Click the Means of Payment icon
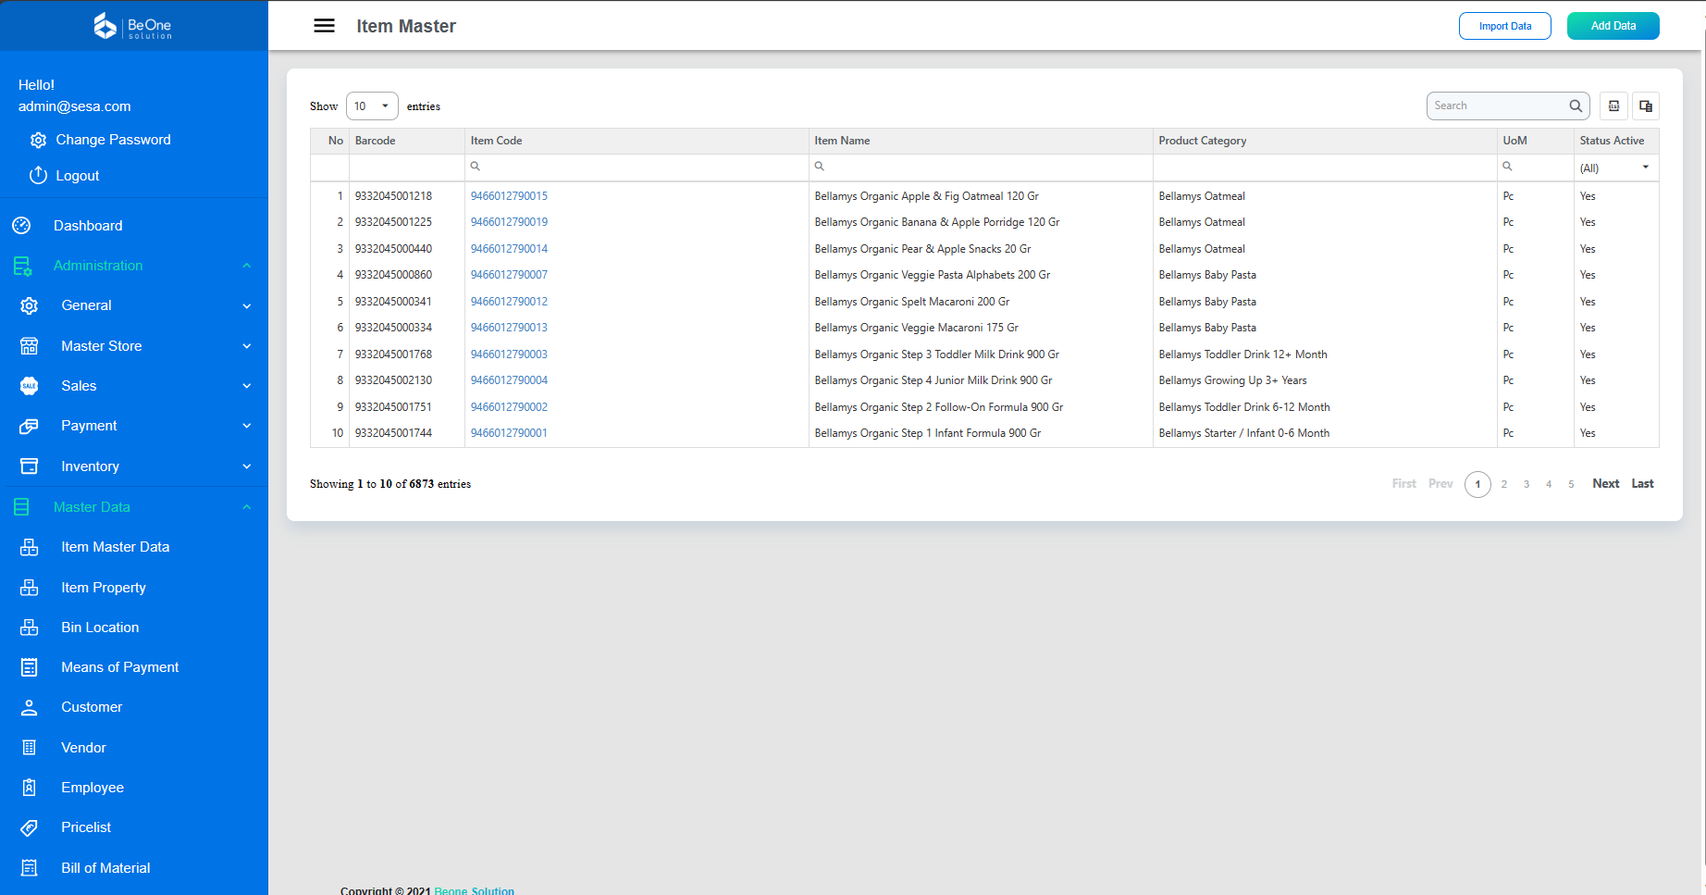1706x895 pixels. click(30, 667)
